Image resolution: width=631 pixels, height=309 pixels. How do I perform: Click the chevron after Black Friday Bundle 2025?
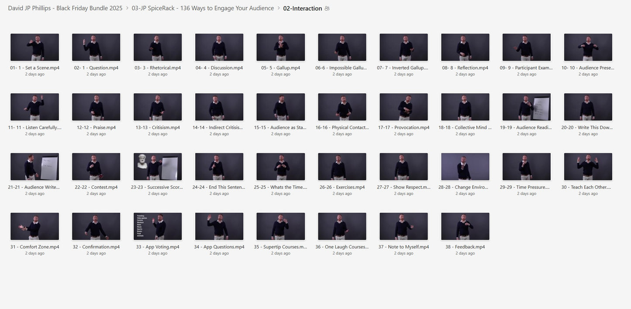coord(127,8)
